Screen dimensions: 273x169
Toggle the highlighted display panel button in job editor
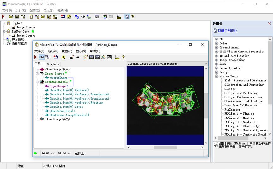(42, 57)
